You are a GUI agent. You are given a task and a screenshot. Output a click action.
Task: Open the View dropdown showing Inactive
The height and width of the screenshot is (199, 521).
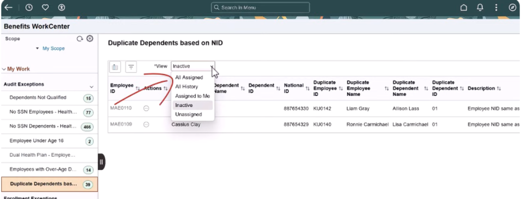point(193,66)
